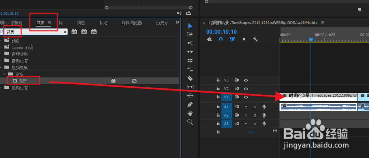Solo the A2 audio track
The width and height of the screenshot is (369, 158).
(x=255, y=116)
